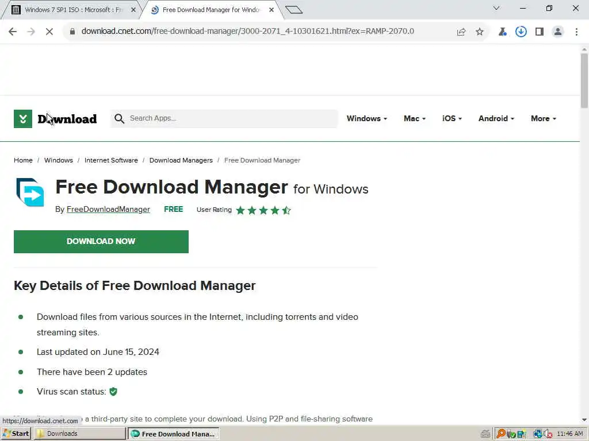
Task: Open the tab search chevron
Action: coord(496,8)
